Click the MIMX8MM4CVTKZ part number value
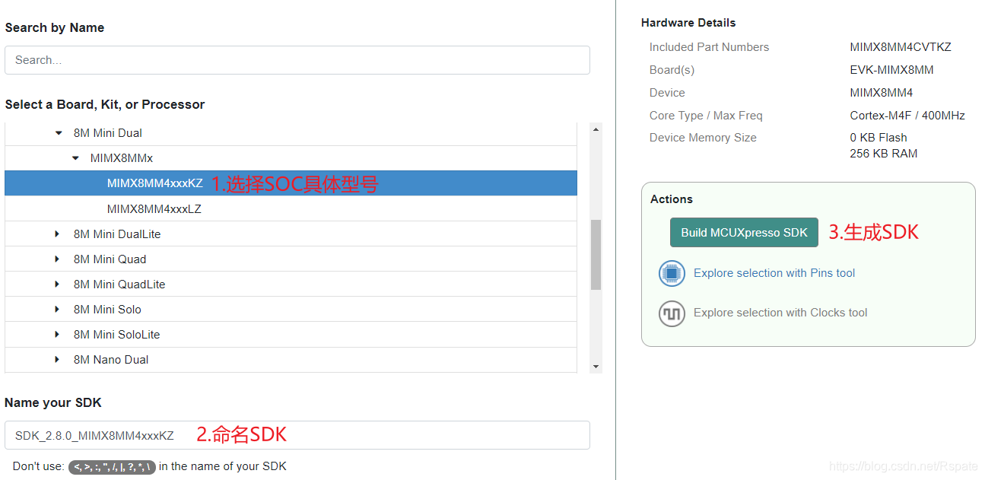Image resolution: width=985 pixels, height=480 pixels. coord(901,47)
